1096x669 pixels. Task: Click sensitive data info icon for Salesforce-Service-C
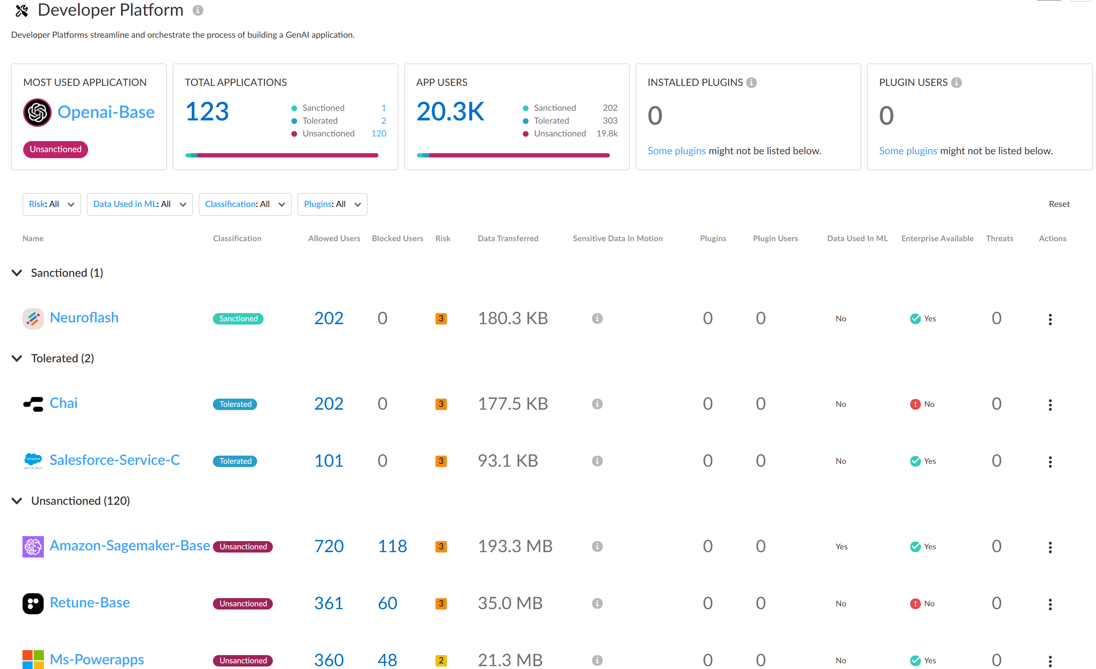click(x=597, y=461)
